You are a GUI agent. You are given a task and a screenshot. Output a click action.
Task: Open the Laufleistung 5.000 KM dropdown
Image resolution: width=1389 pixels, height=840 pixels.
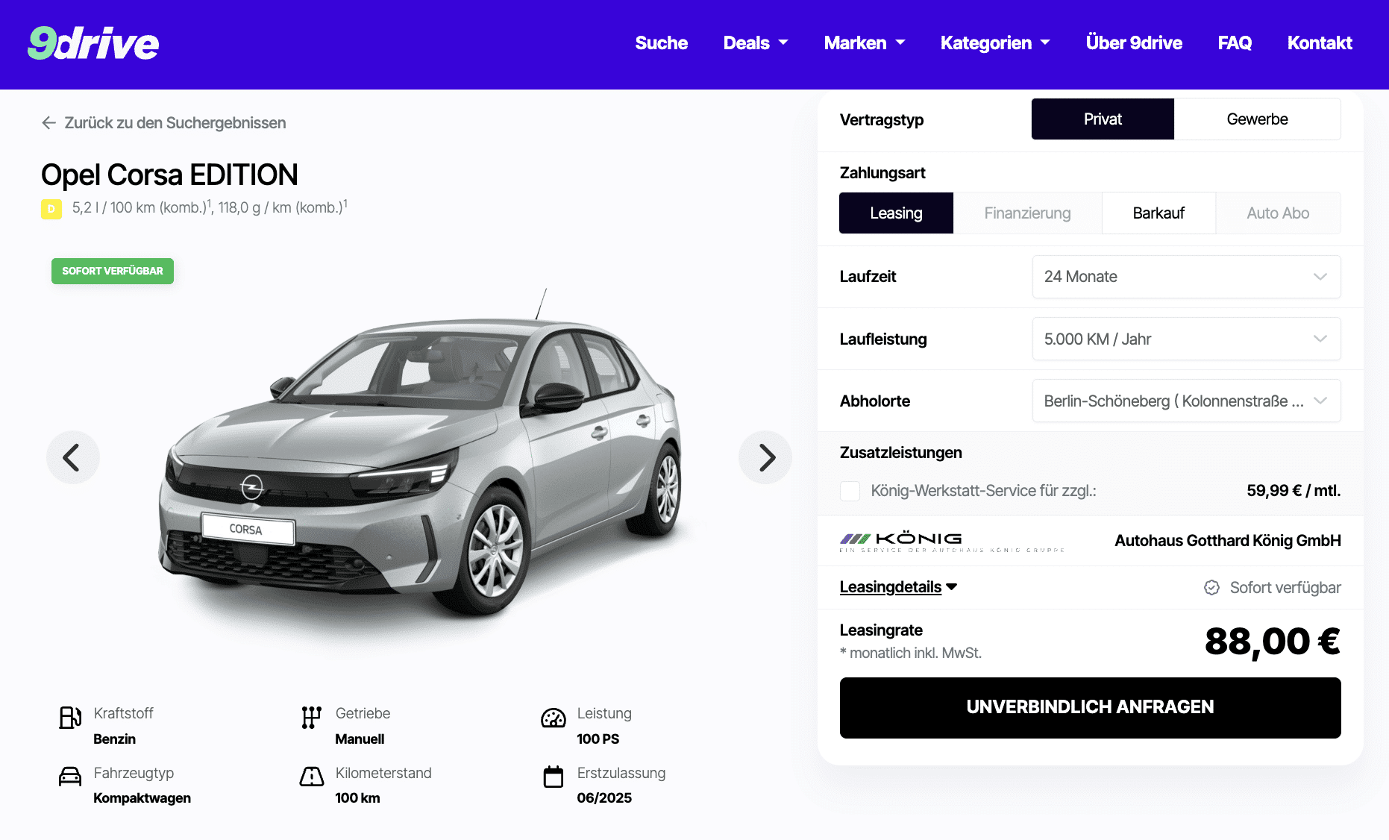[x=1186, y=339]
